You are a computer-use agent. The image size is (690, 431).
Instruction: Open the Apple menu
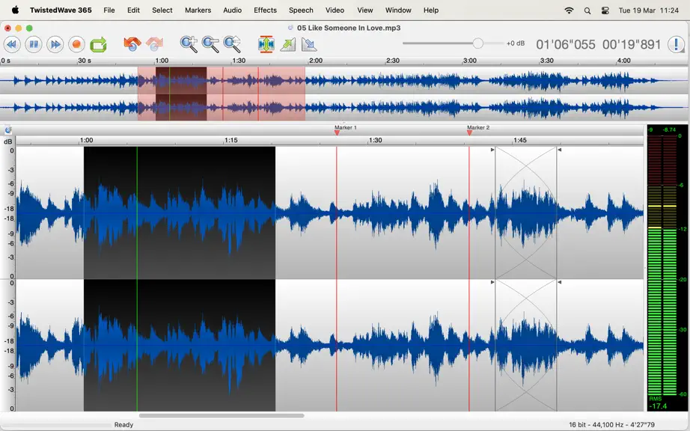point(16,10)
